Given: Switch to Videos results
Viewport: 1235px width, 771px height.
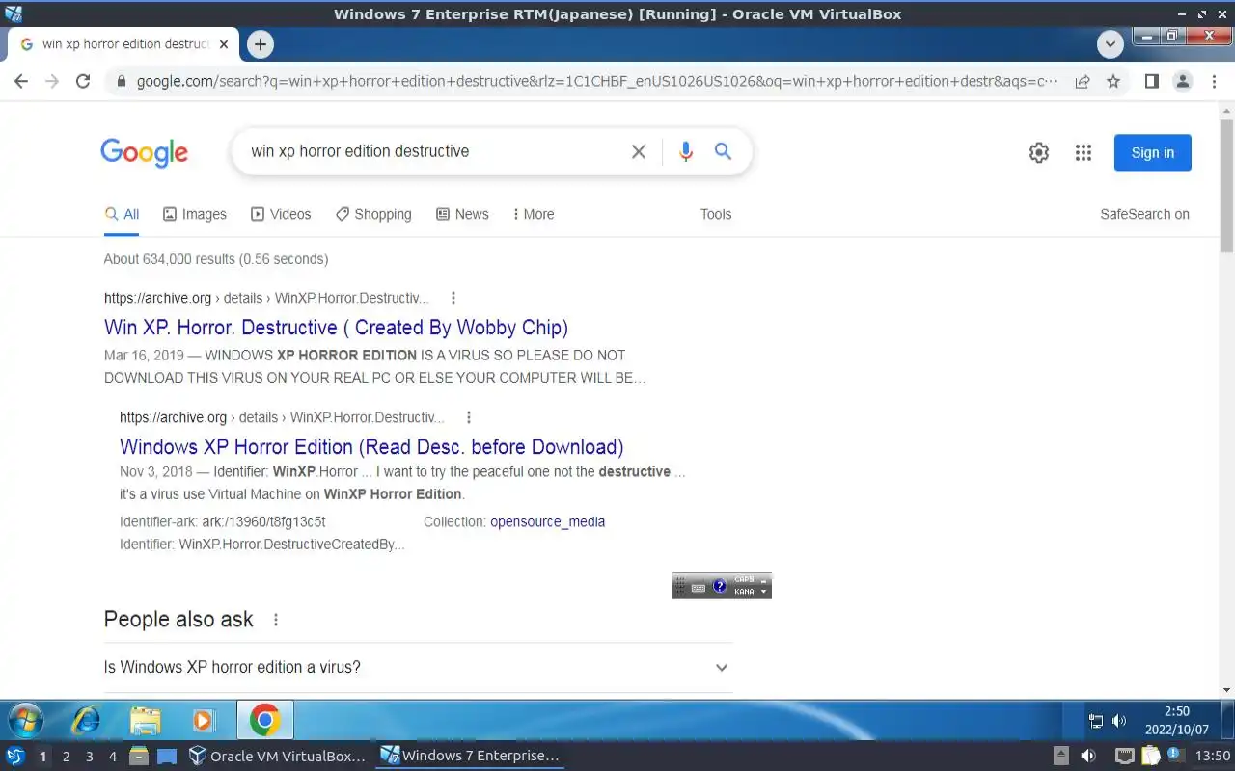Looking at the screenshot, I should [x=281, y=214].
